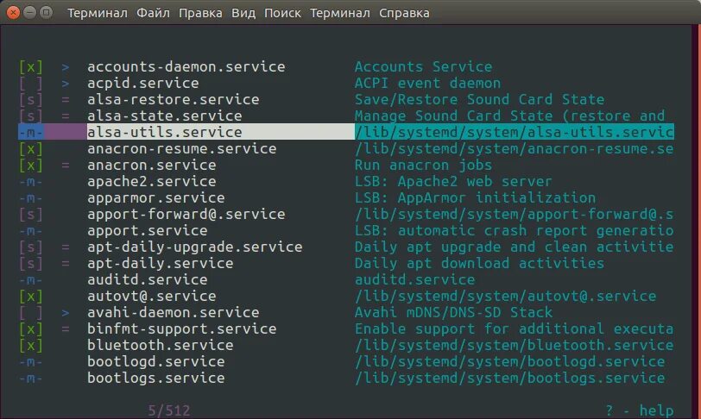This screenshot has width=701, height=419.
Task: Select the bootlogs.service entry
Action: [156, 378]
